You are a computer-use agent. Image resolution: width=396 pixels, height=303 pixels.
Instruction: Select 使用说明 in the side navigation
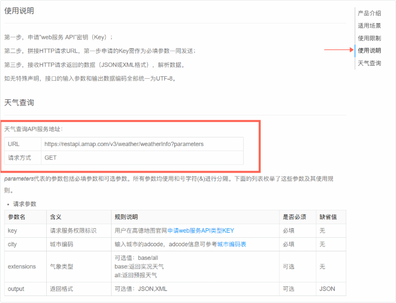click(369, 50)
